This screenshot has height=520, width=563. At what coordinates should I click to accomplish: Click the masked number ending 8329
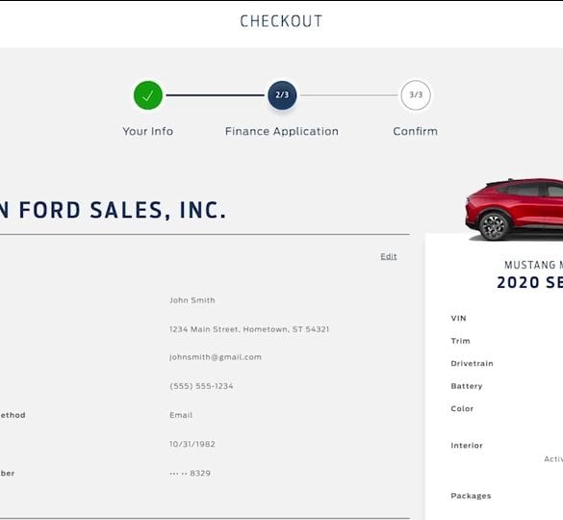[x=190, y=473]
